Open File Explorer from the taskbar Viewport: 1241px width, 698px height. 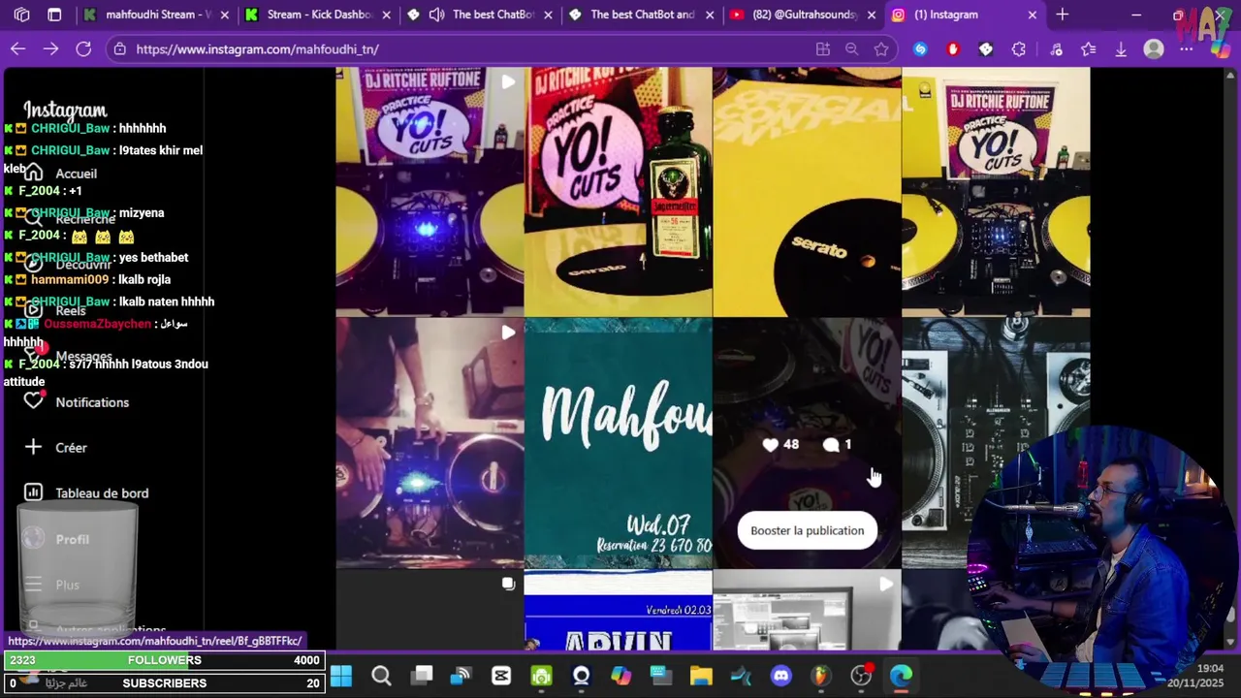(x=701, y=676)
